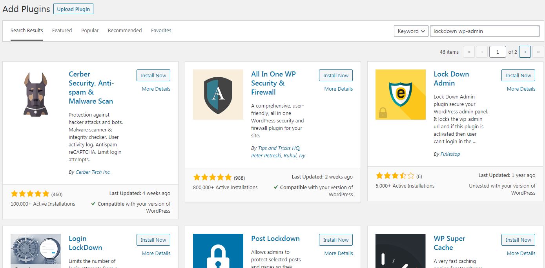Click the All In One WP Security shield icon
545x268 pixels.
tap(218, 95)
